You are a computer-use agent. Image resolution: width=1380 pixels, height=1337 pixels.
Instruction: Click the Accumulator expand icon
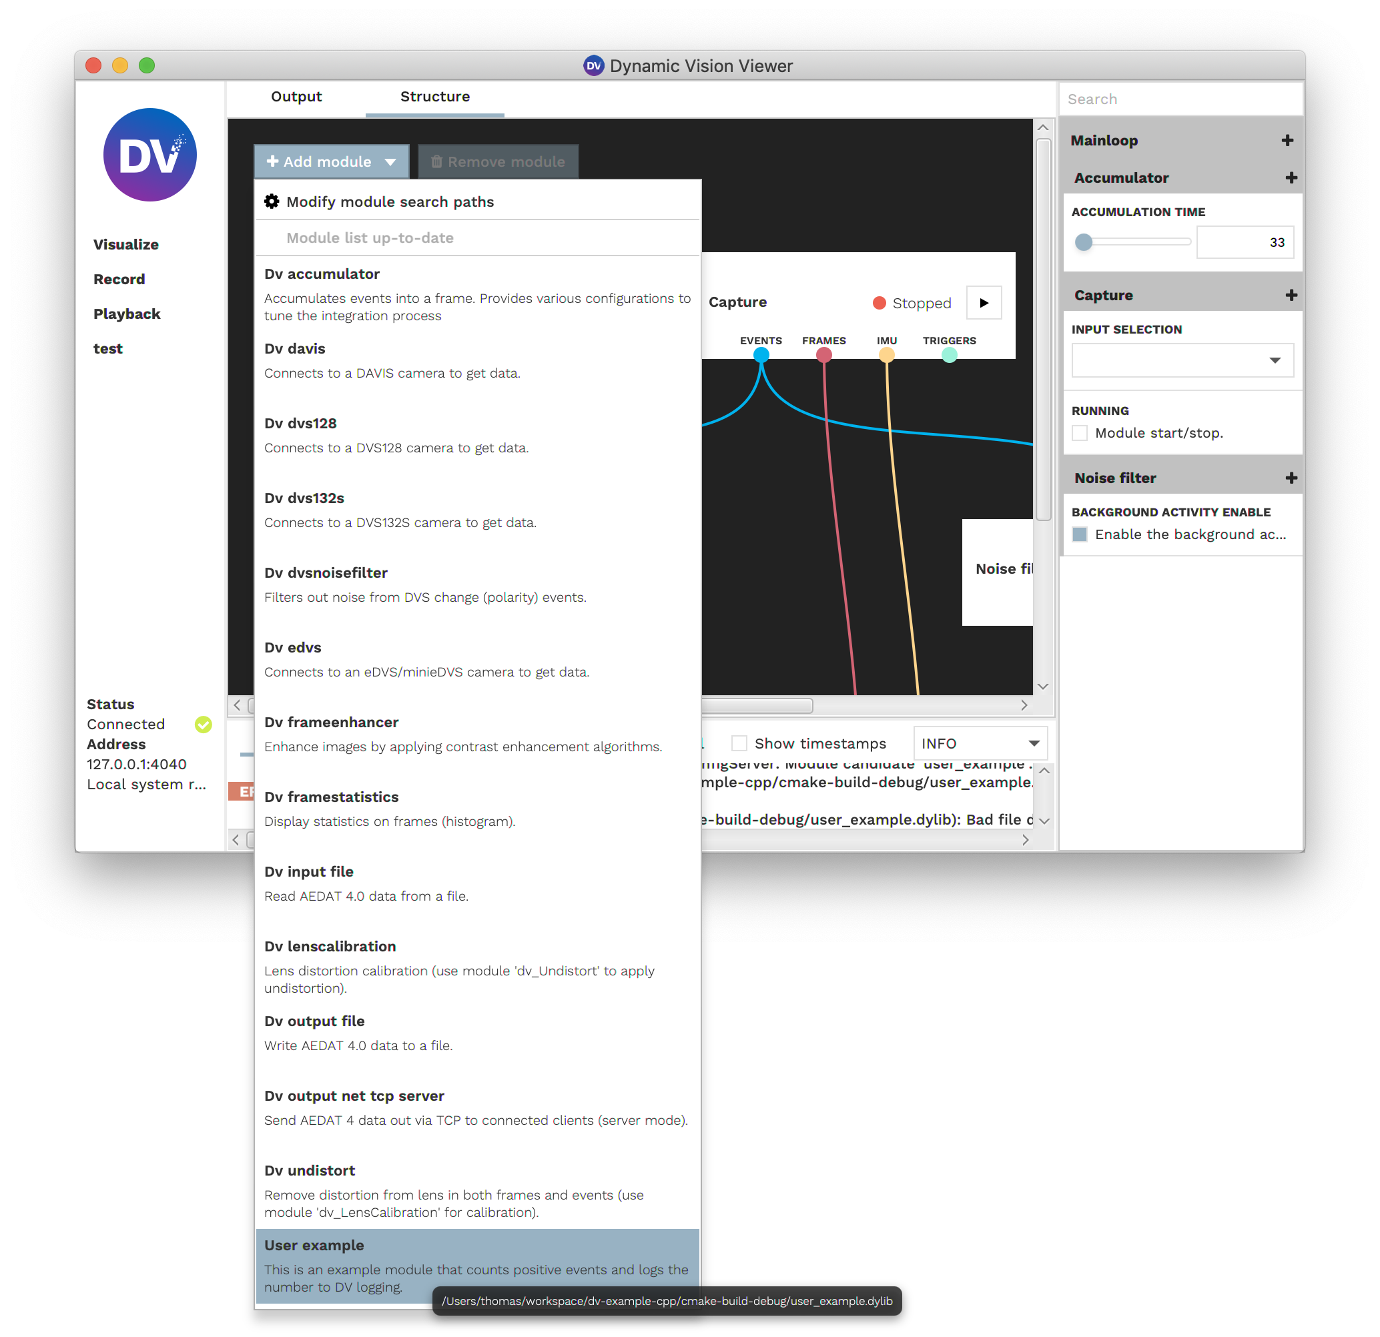coord(1289,176)
